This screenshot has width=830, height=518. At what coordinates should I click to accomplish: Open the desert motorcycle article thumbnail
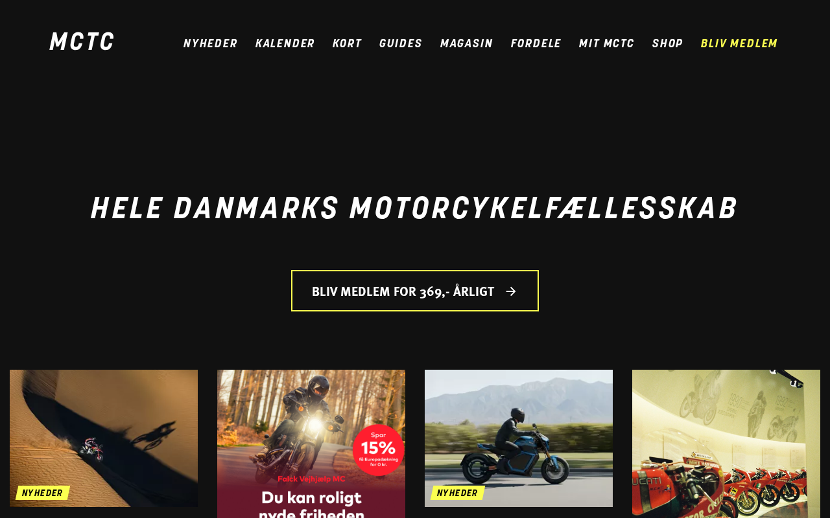104,438
